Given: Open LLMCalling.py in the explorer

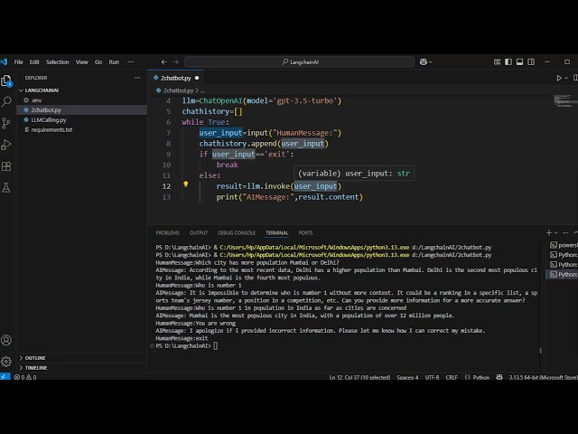Looking at the screenshot, I should [82, 120].
